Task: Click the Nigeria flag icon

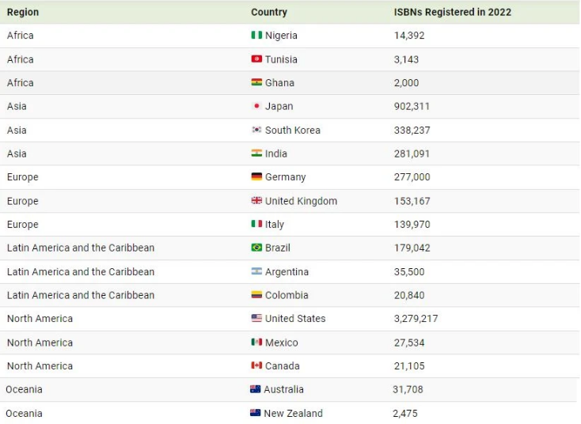Action: tap(256, 36)
